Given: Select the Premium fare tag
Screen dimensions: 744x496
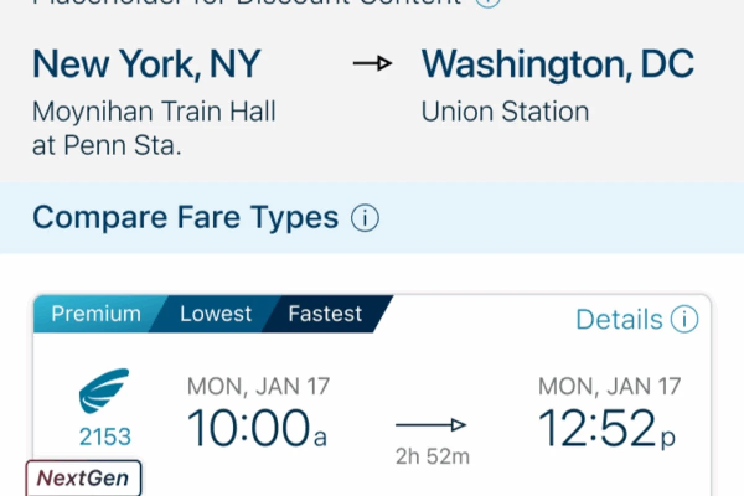Looking at the screenshot, I should click(x=95, y=314).
